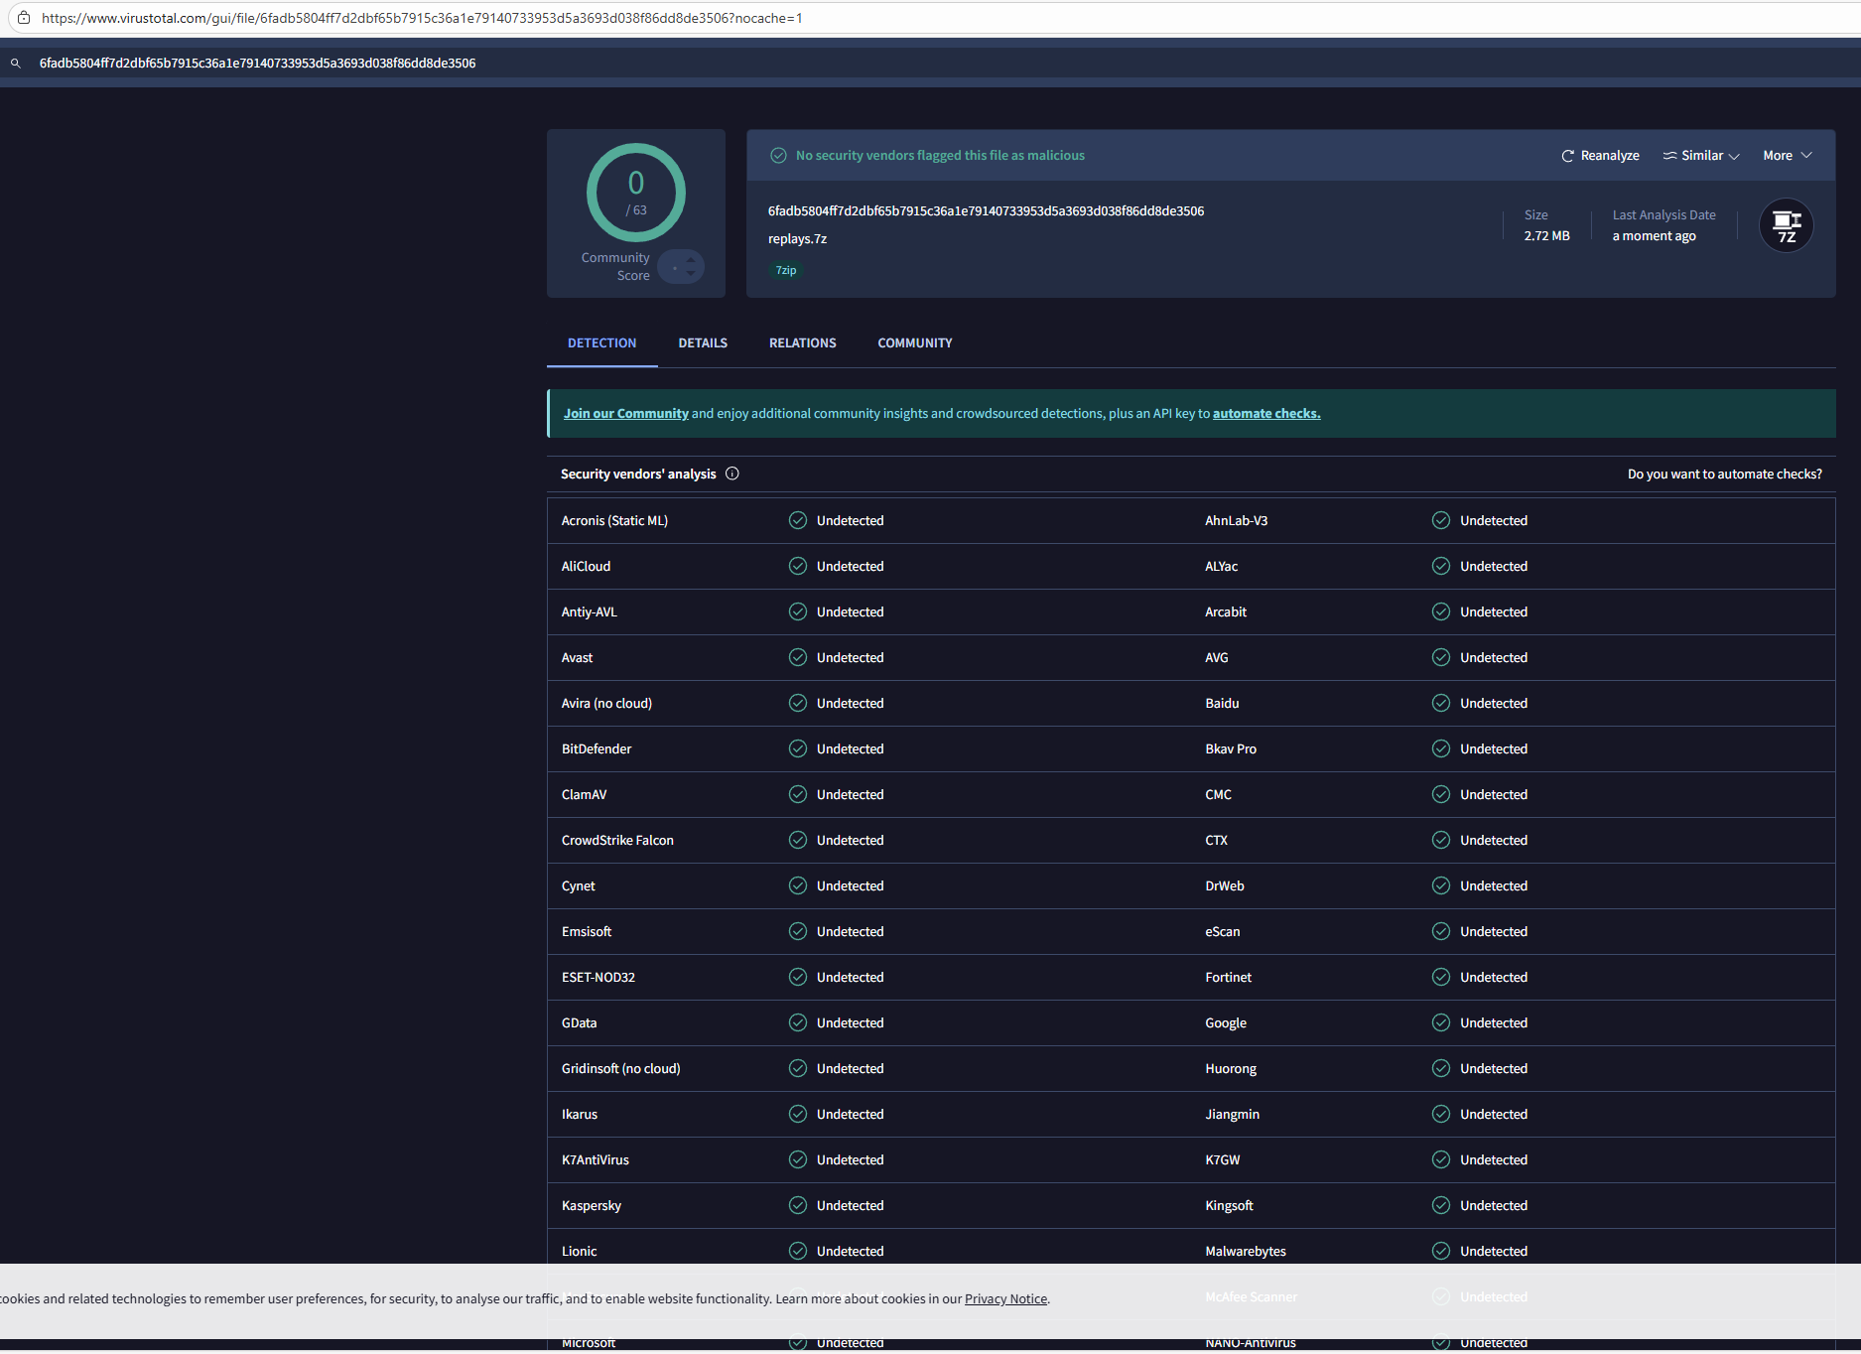This screenshot has height=1354, width=1861.
Task: Click Avira (no cloud) undetected check icon
Action: click(798, 703)
